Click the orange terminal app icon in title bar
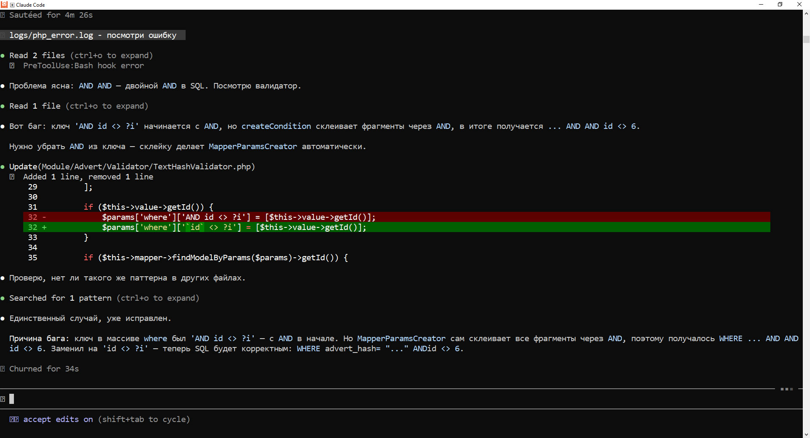Image resolution: width=810 pixels, height=438 pixels. (x=4, y=5)
